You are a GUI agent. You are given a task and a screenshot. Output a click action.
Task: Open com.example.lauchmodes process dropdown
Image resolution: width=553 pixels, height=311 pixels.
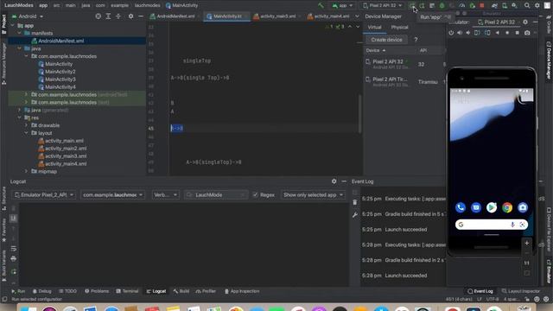coord(112,194)
